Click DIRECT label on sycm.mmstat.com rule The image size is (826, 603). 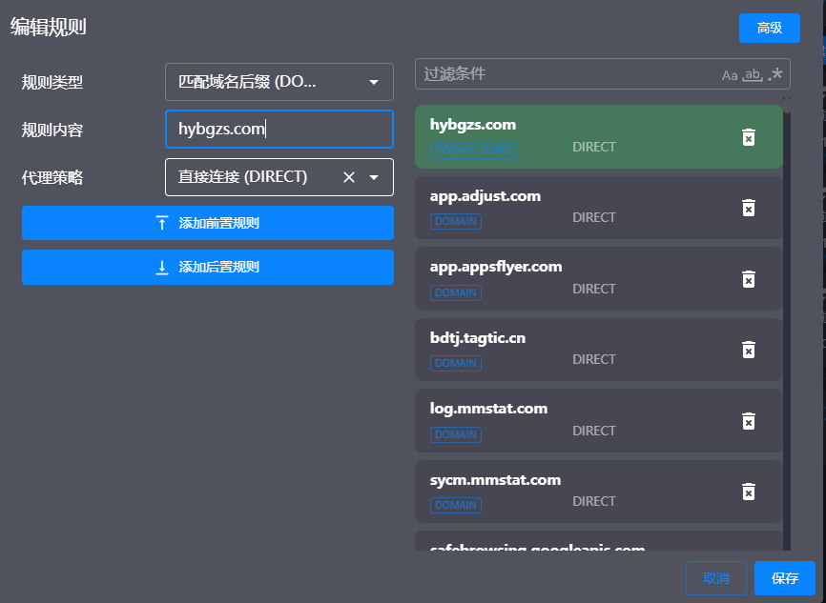pos(594,501)
